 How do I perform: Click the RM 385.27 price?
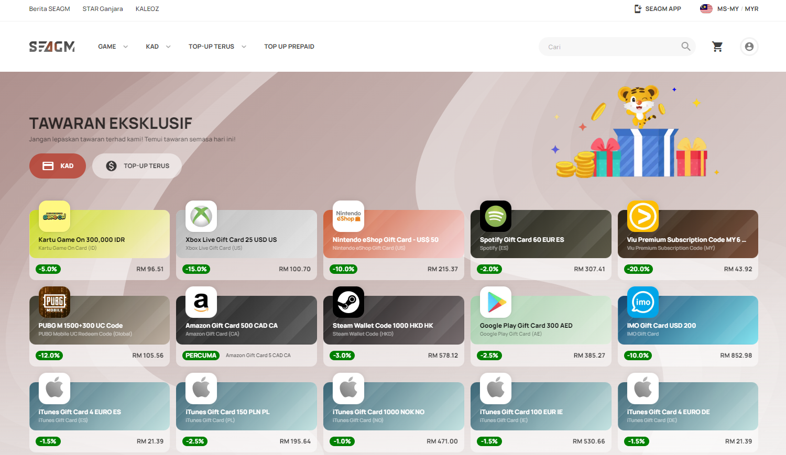tap(589, 356)
